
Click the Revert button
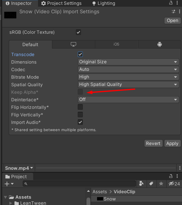153,143
